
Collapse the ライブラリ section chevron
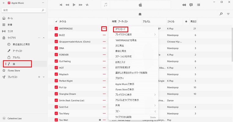coord(44,38)
